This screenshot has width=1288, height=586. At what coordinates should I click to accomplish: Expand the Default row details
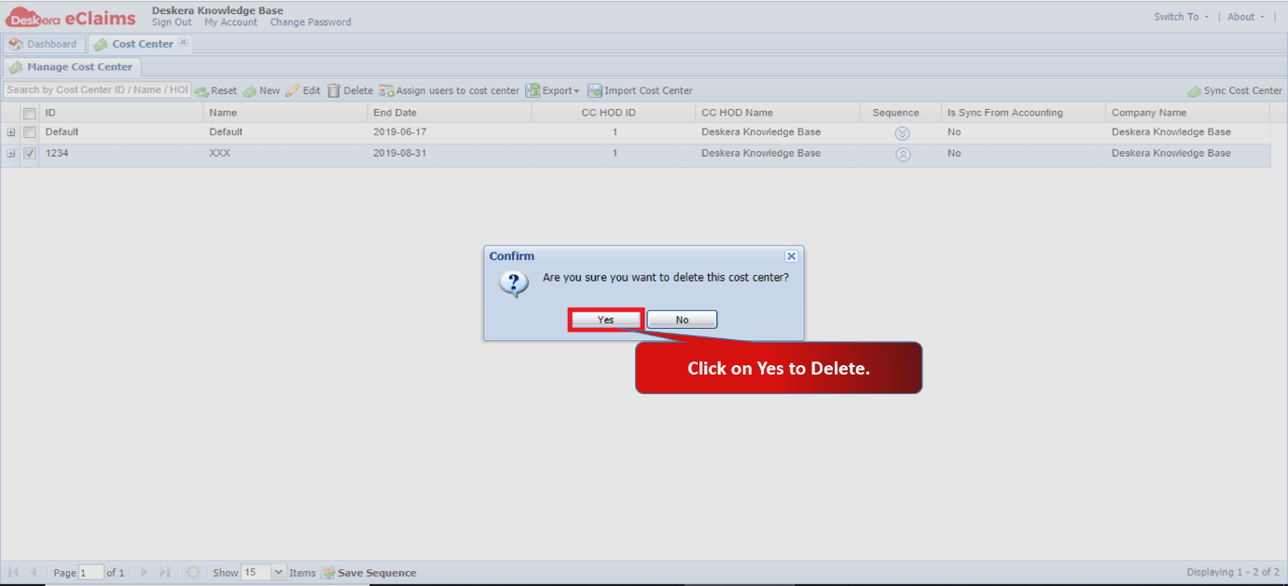[11, 132]
